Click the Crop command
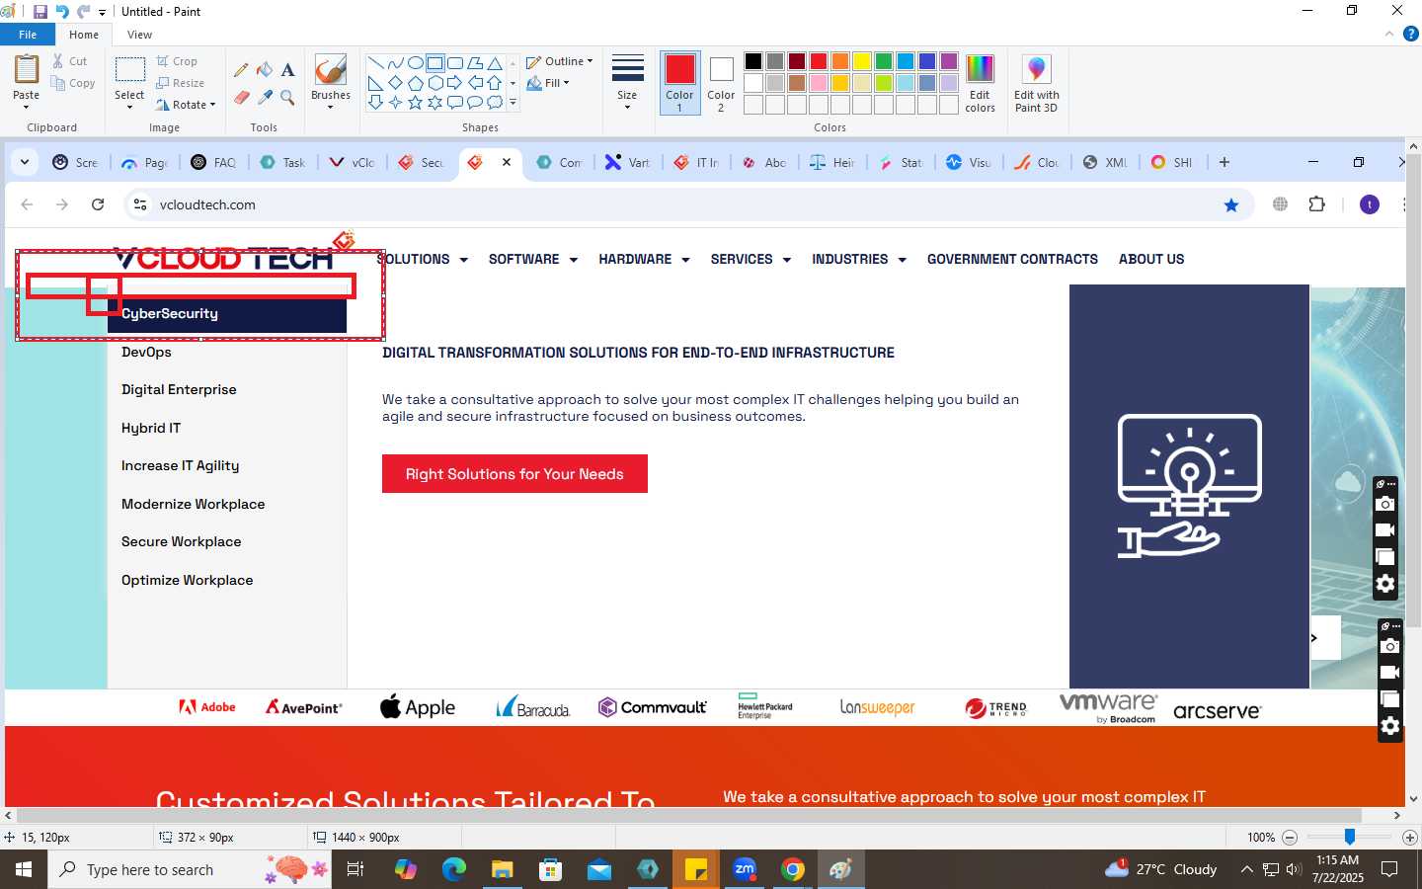The height and width of the screenshot is (889, 1422). pos(177,61)
